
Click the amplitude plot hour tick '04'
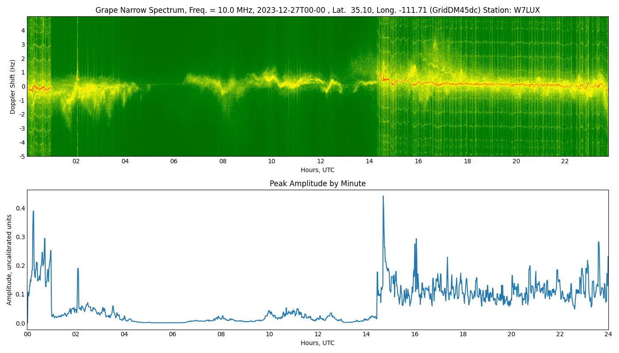click(x=124, y=334)
